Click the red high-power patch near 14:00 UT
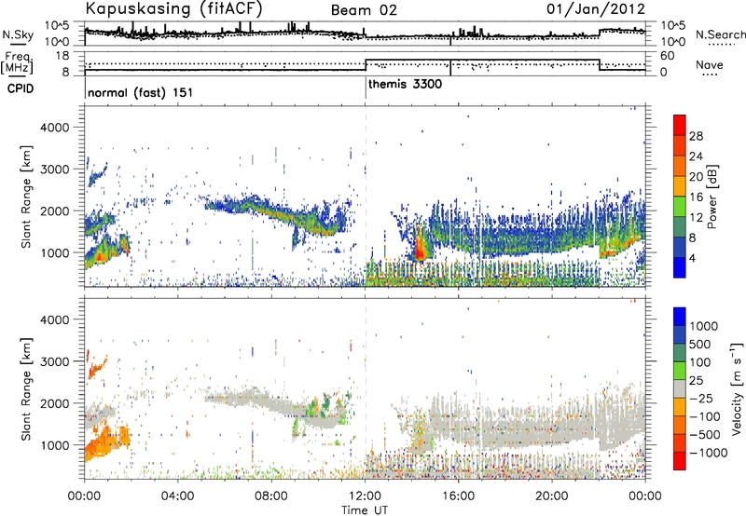The width and height of the screenshot is (746, 516). (420, 246)
